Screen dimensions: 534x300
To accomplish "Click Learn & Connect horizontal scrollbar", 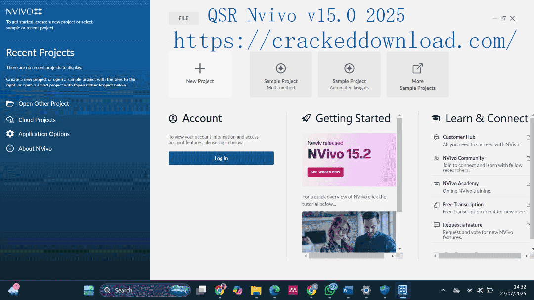I will (480, 256).
